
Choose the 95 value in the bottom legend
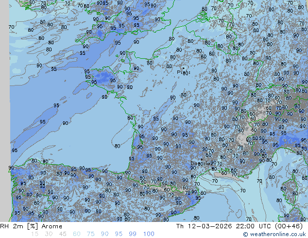click(x=119, y=234)
